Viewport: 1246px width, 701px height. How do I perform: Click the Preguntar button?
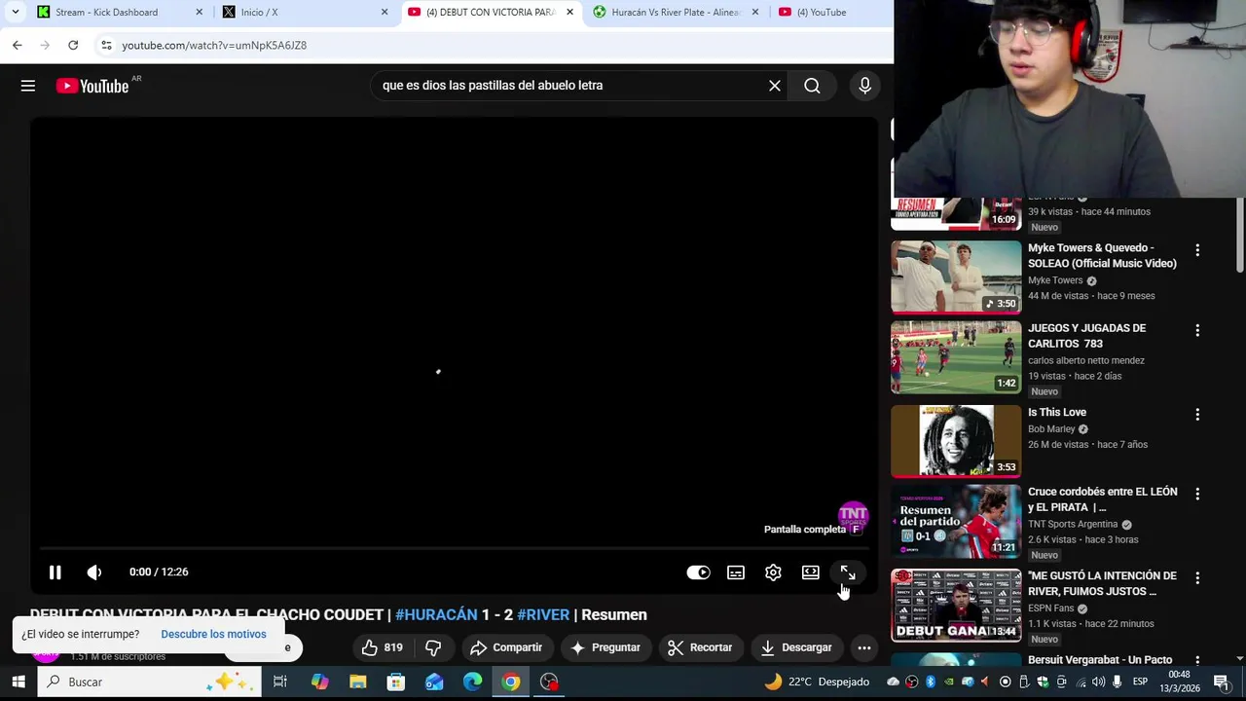coord(605,647)
